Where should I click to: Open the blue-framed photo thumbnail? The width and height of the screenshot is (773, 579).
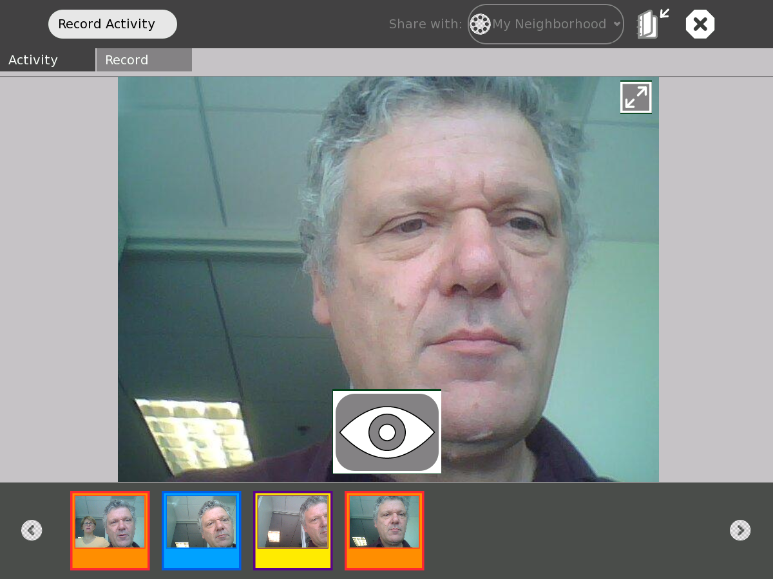202,522
